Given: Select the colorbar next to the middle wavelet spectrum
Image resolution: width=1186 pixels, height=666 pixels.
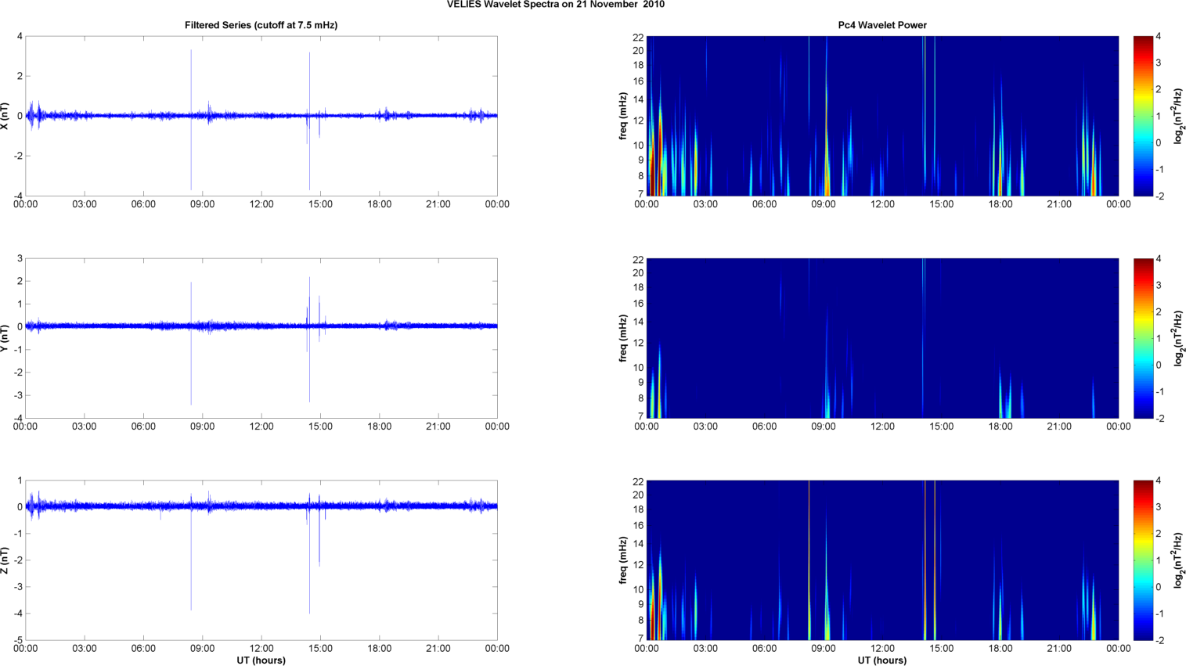Looking at the screenshot, I should click(1143, 338).
